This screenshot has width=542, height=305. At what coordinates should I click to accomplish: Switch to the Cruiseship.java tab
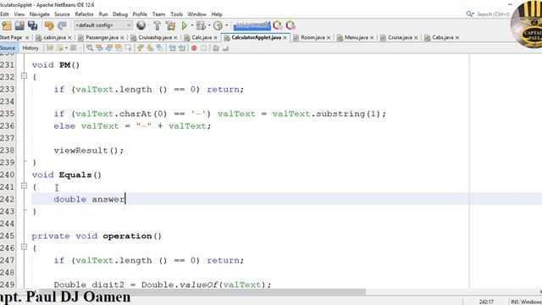(x=154, y=37)
